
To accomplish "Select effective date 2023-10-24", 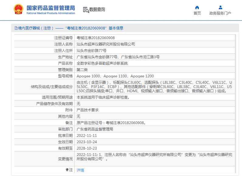I will [87, 142].
